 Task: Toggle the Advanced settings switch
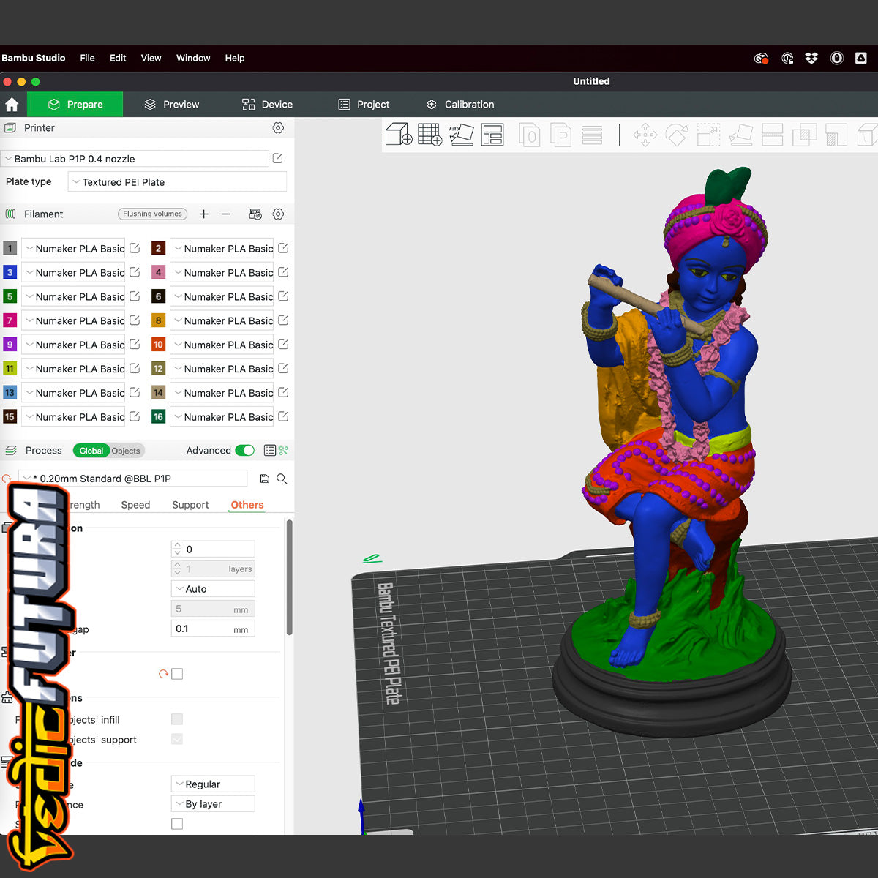click(244, 451)
